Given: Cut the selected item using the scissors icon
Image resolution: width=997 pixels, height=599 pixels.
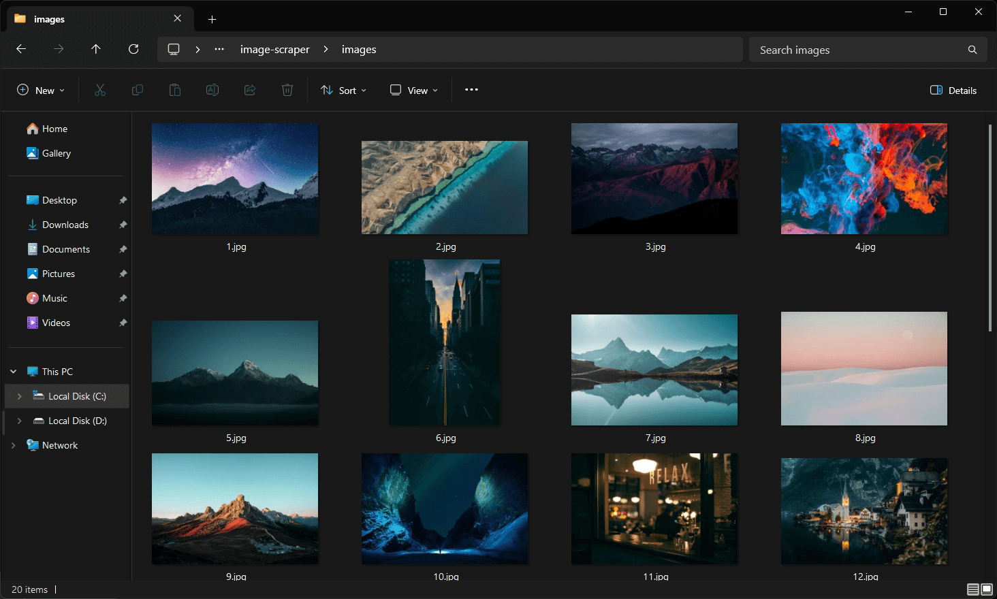Looking at the screenshot, I should click(x=100, y=89).
